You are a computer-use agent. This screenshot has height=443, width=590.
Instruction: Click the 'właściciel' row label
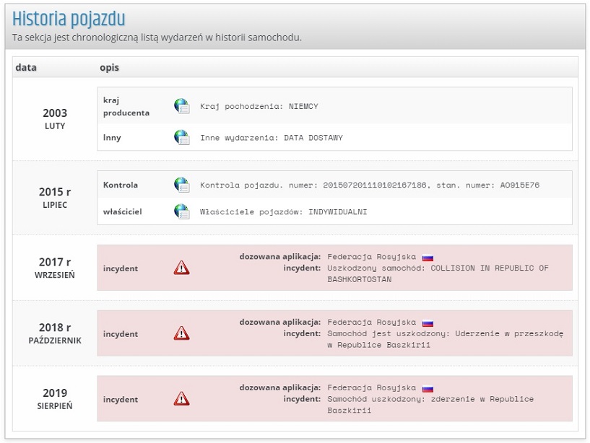(121, 211)
